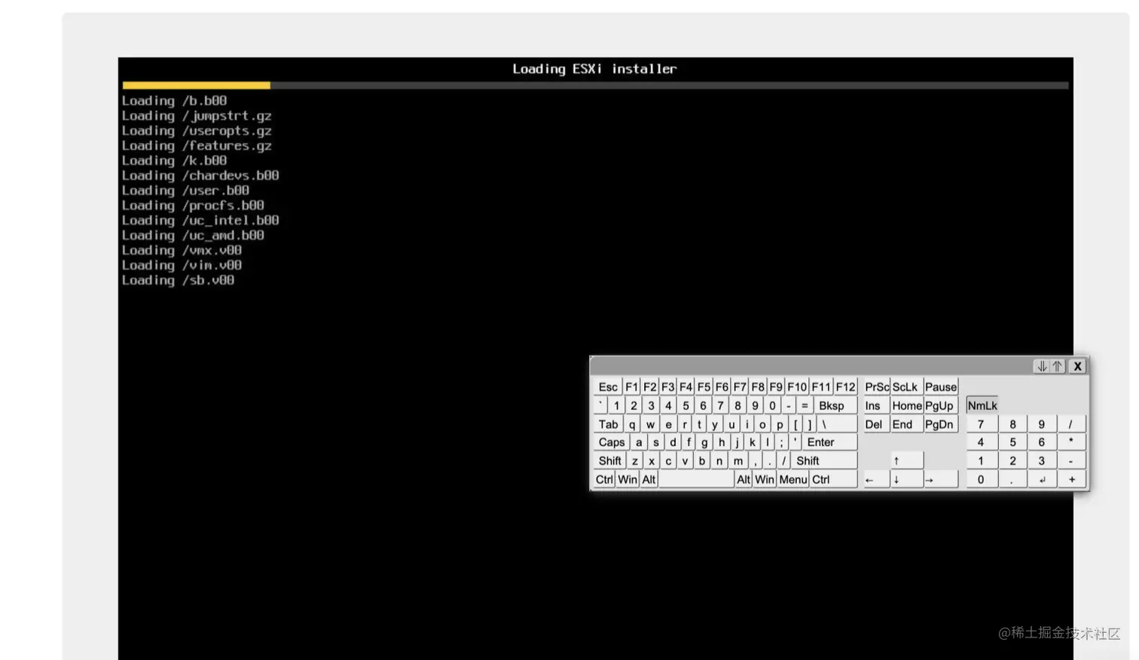Click the 'Loading /jumpstrt.gz' line
Image resolution: width=1139 pixels, height=660 pixels.
pyautogui.click(x=197, y=116)
